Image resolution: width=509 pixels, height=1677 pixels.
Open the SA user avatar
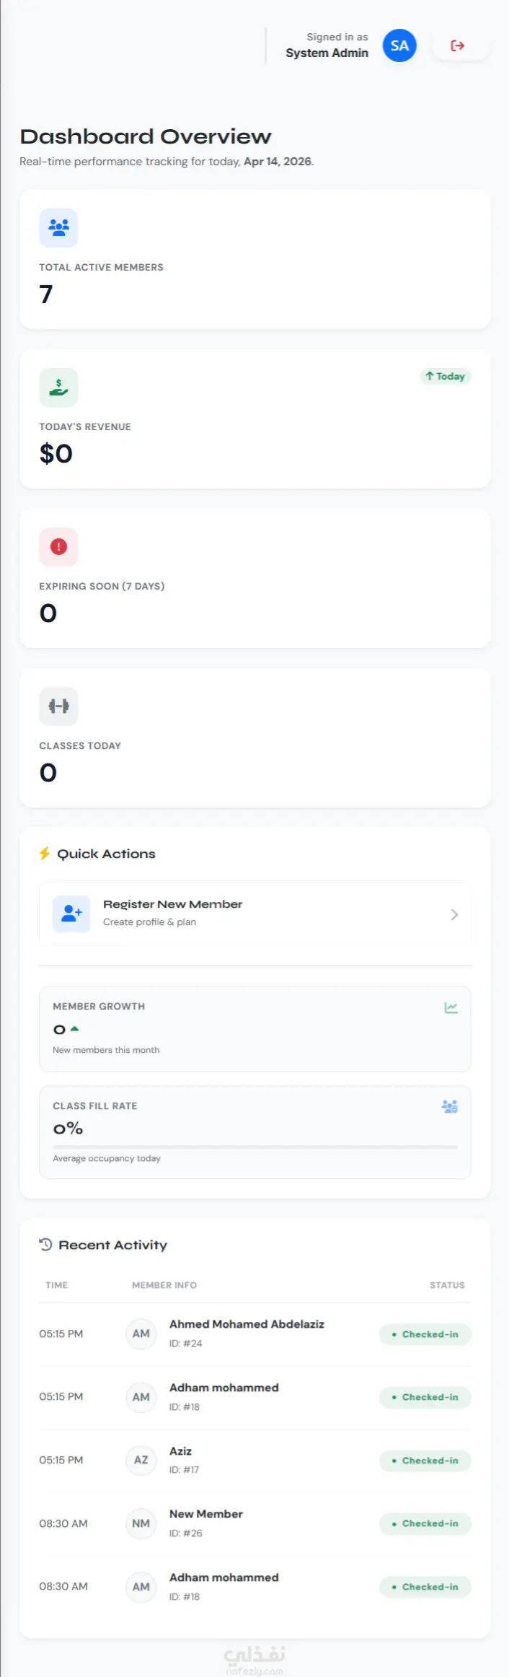pos(399,45)
